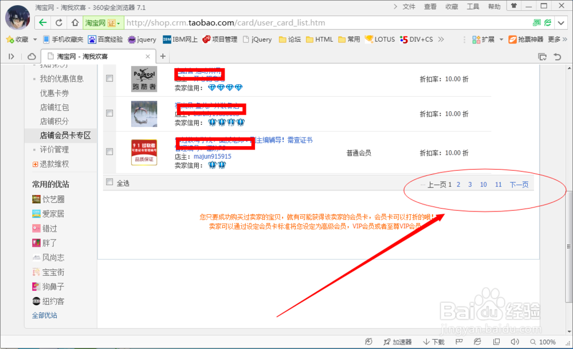Click the browser home icon
This screenshot has height=349, width=573.
point(74,22)
